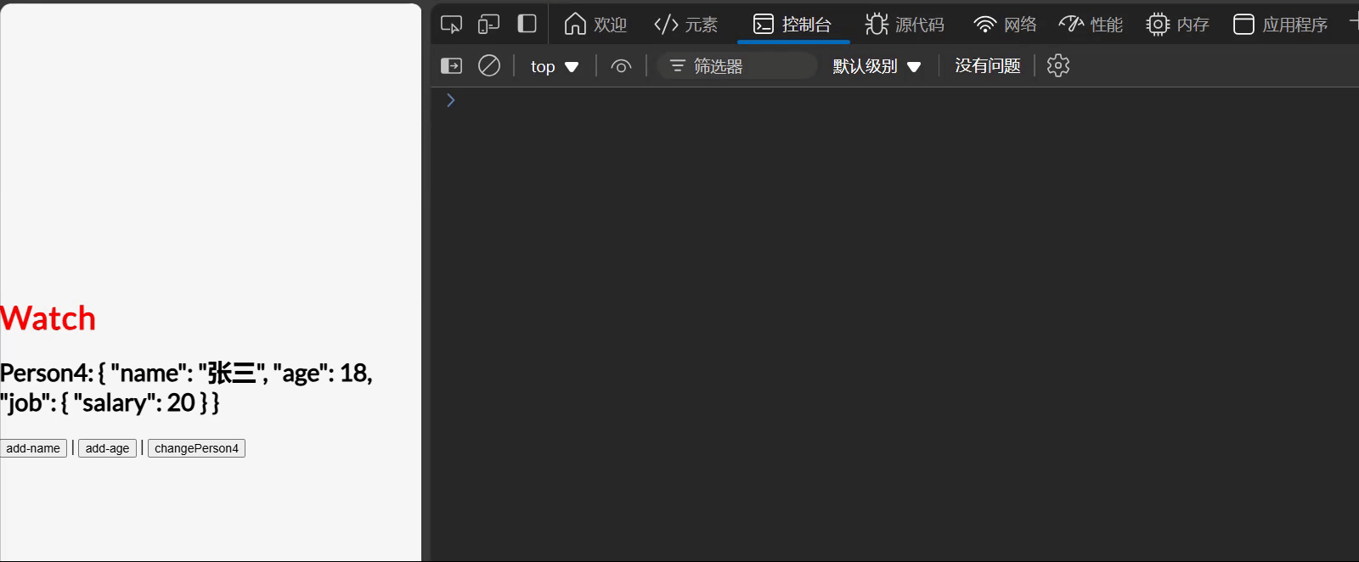Click the Watch heading
Screen dimensions: 1359x562
click(x=48, y=318)
